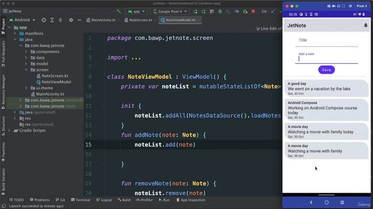
Task: Tap the bell icon in JetNote bar
Action: [x=365, y=26]
